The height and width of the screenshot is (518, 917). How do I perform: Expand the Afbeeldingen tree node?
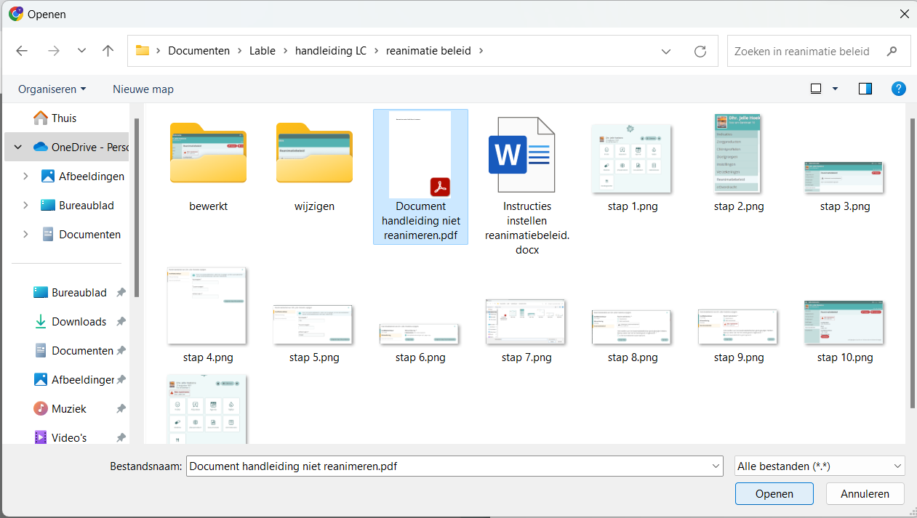[26, 176]
